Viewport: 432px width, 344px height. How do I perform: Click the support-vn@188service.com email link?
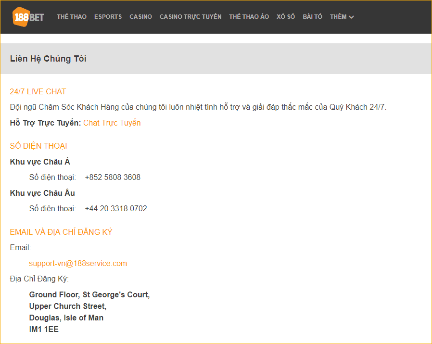coord(78,263)
